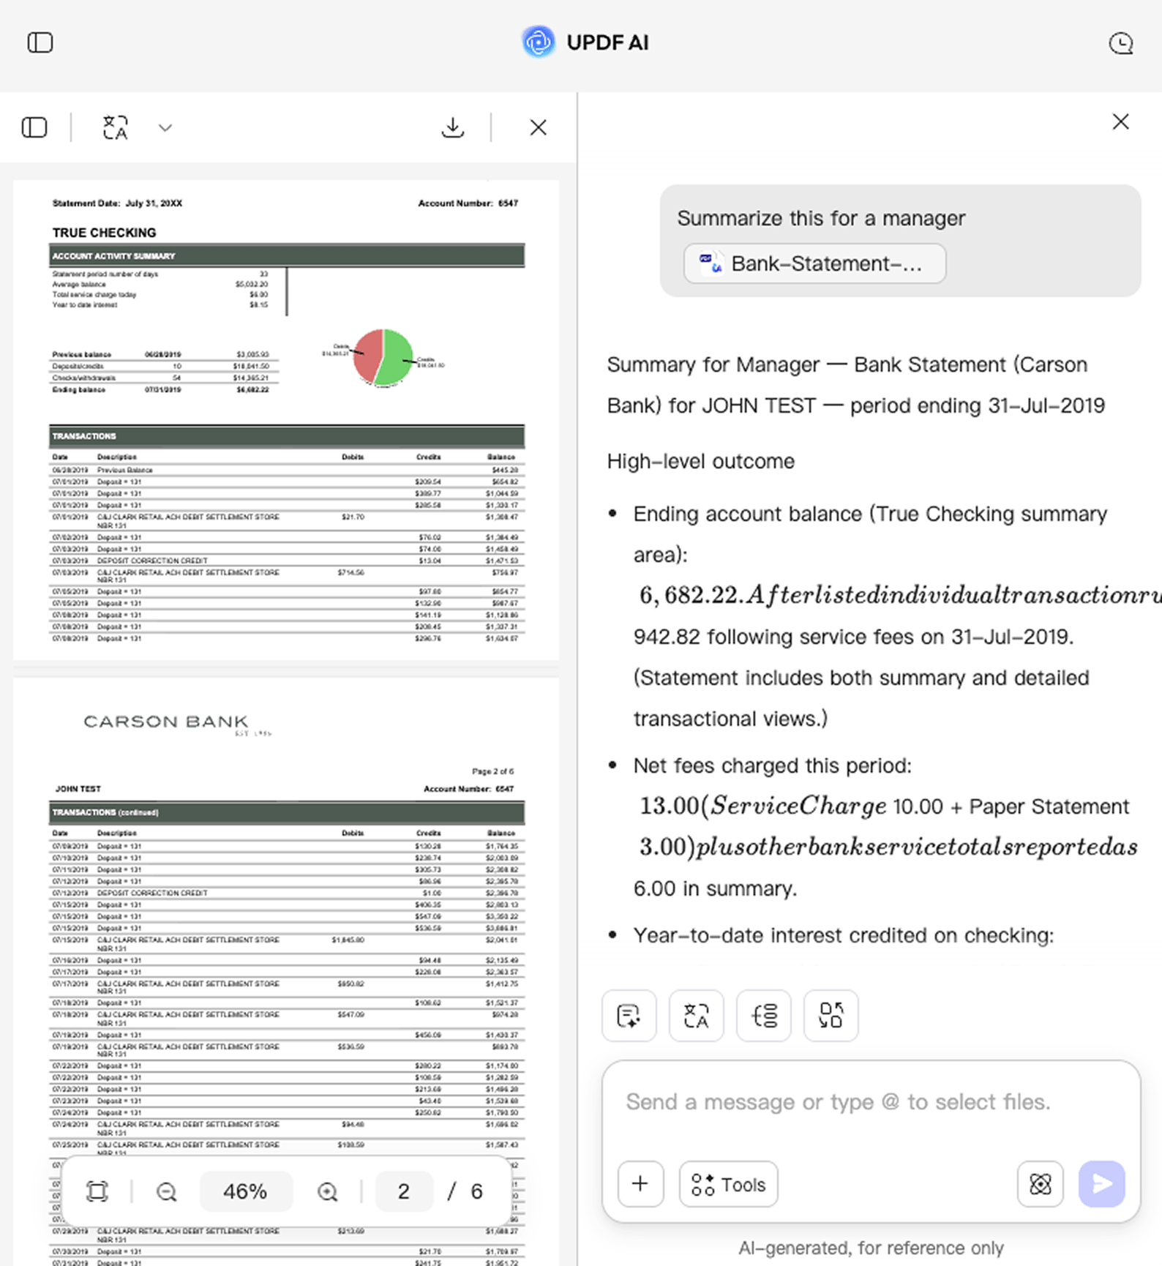Click 'AI-generated, for reference only' note
This screenshot has height=1266, width=1162.
coord(871,1248)
